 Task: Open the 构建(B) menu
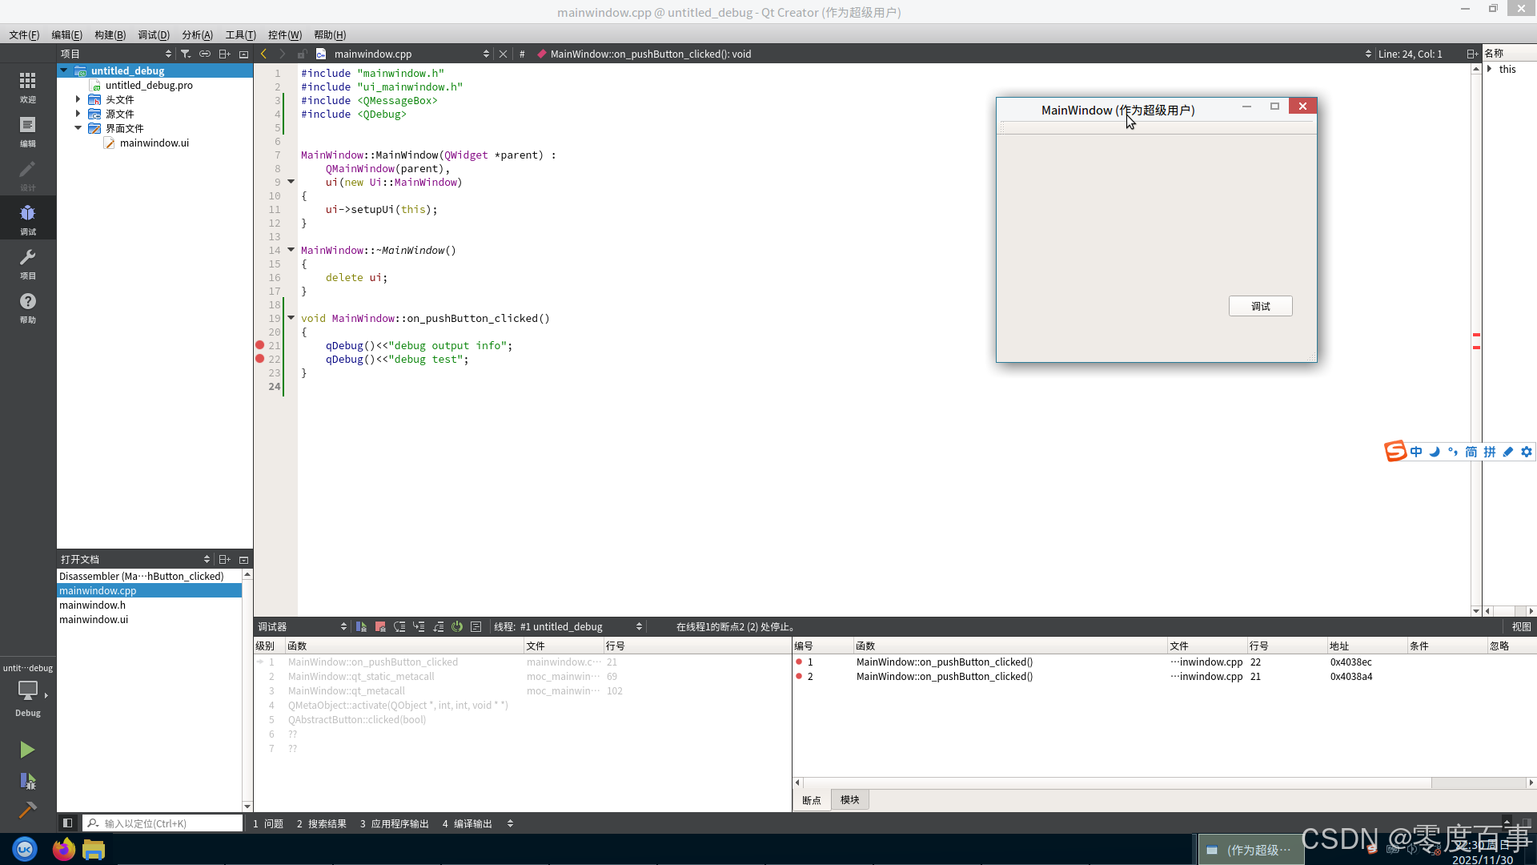[x=110, y=34]
